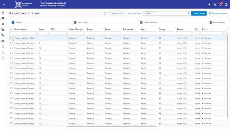The width and height of the screenshot is (230, 129).
Task: Open the crossed-tools sidebar icon below the printer
Action: click(3, 24)
